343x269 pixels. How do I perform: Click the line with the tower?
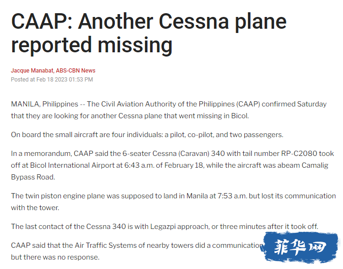(x=35, y=208)
